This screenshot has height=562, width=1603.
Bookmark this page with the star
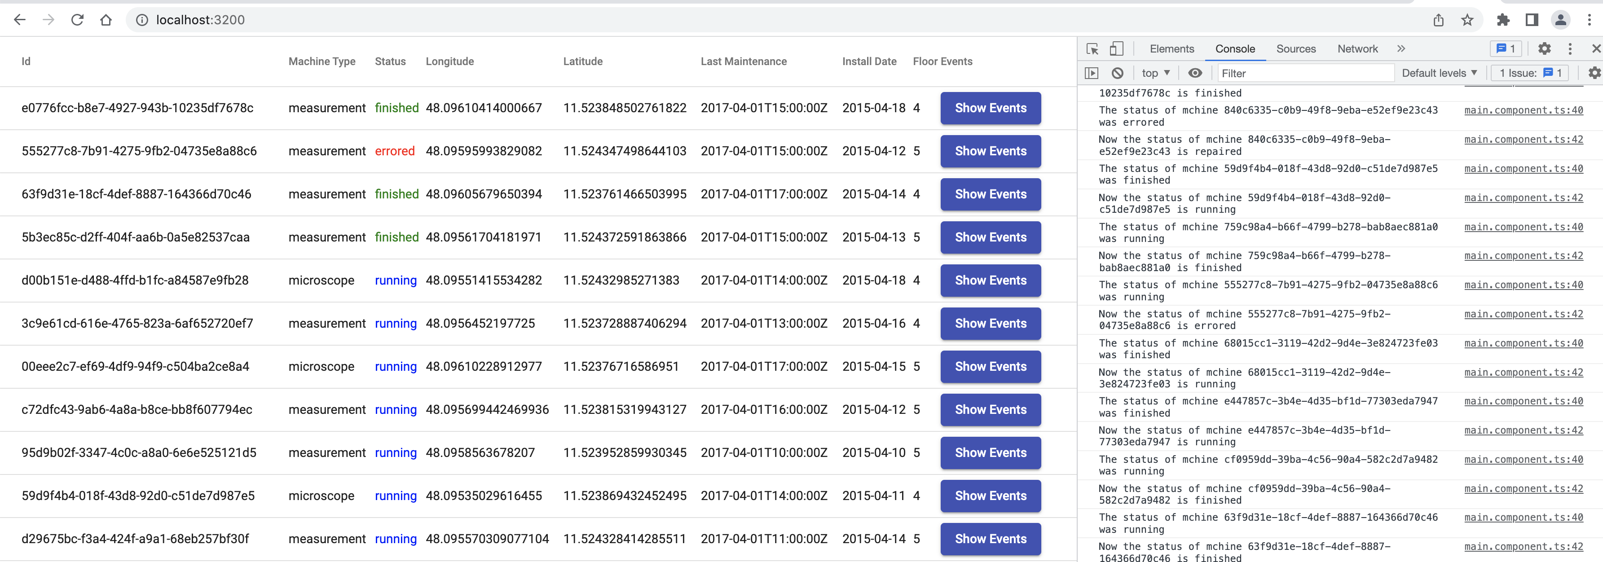click(1466, 20)
